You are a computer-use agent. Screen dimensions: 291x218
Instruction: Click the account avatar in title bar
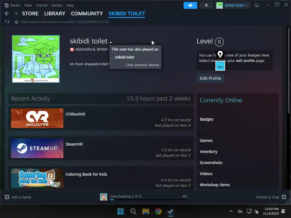pyautogui.click(x=219, y=5)
